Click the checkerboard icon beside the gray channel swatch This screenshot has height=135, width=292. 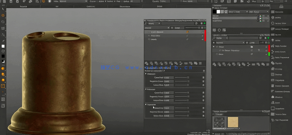click(x=226, y=12)
